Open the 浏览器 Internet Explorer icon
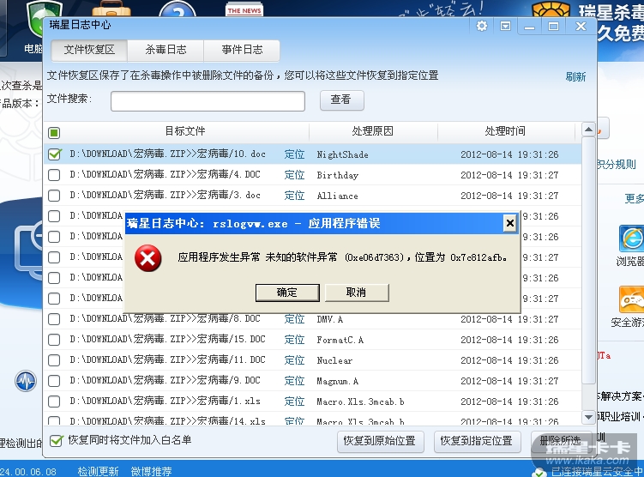The image size is (644, 477). coord(631,239)
